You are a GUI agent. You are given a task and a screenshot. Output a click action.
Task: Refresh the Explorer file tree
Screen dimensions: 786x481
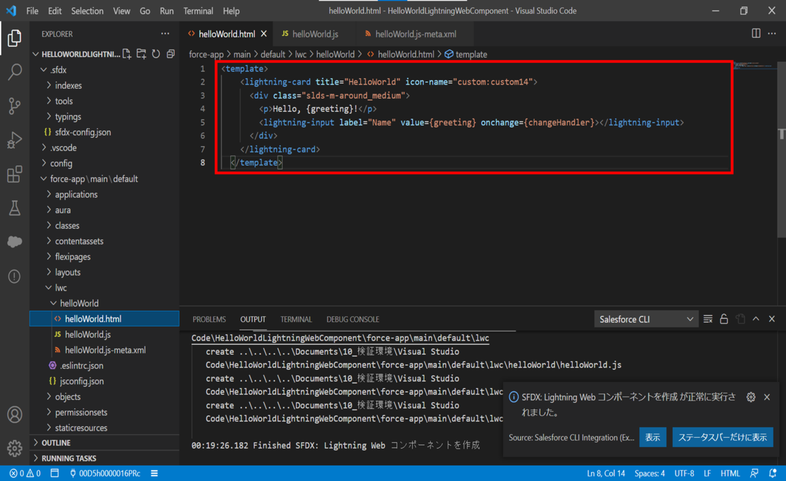coord(156,54)
